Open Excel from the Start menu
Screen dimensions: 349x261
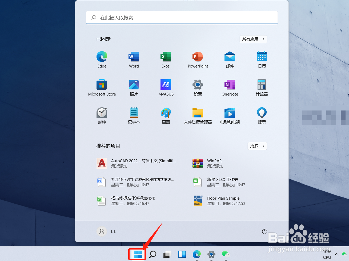(166, 60)
